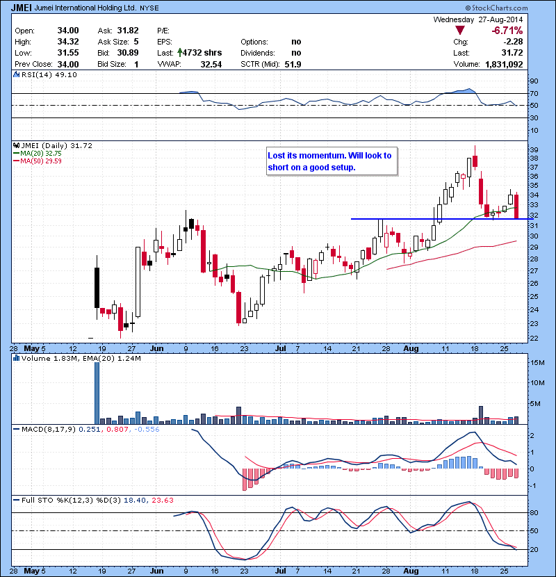Click the Last 31.72 value at top right
Viewport: 556px width, 577px height.
[512, 53]
